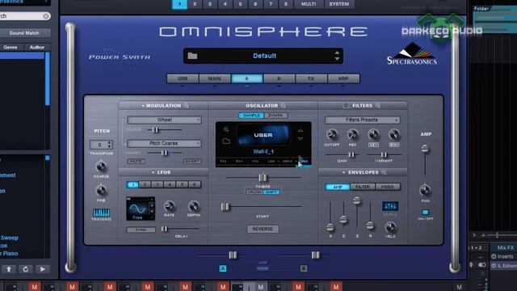Viewport: 517px width, 291px height.
Task: Collapse the Envelopes section triangle
Action: (343, 172)
